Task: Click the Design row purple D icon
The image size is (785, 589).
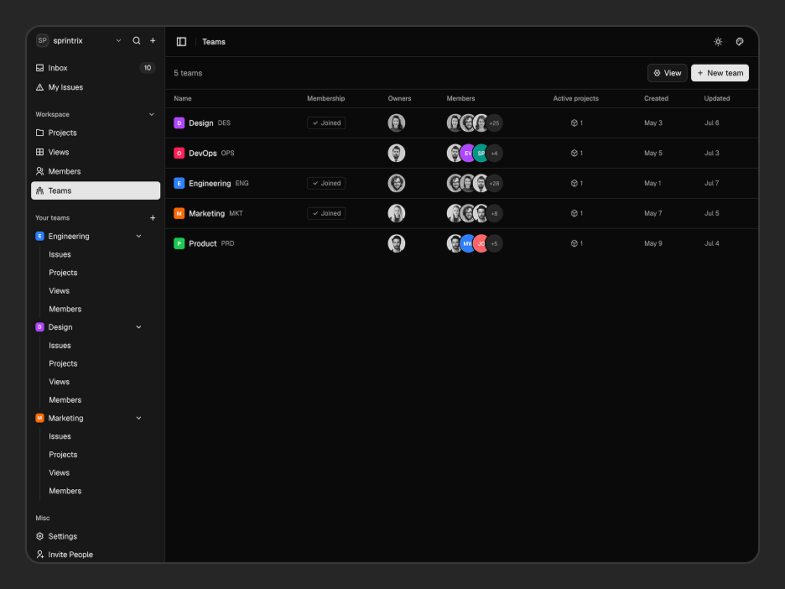Action: coord(179,122)
